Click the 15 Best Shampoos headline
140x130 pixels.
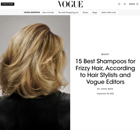click(x=105, y=71)
